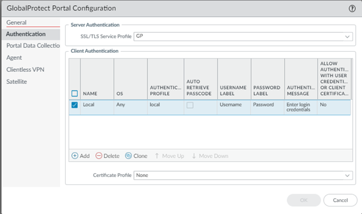Click the Clone copy icon
Viewport: 362px width, 214px height.
pyautogui.click(x=128, y=155)
